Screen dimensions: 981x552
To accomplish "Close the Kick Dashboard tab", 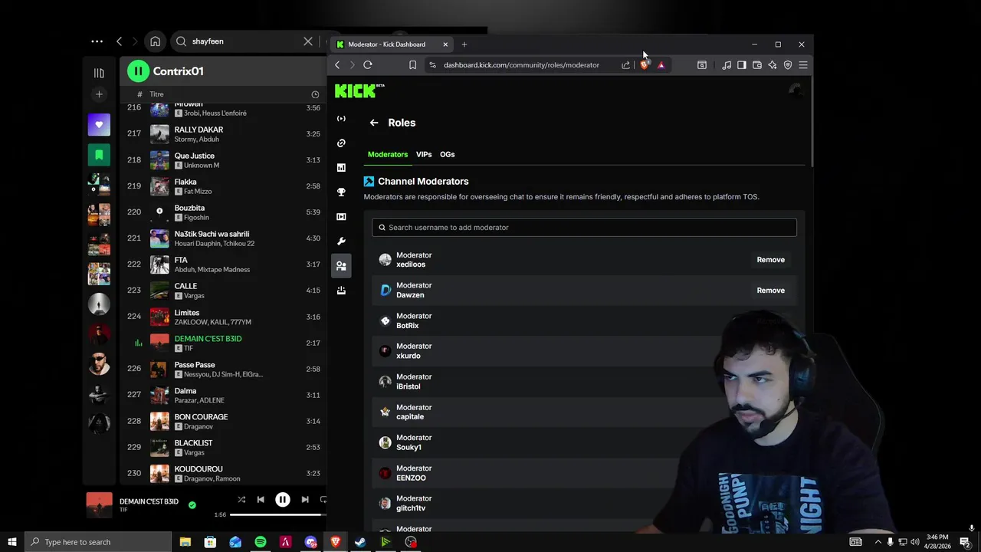I will coord(445,44).
